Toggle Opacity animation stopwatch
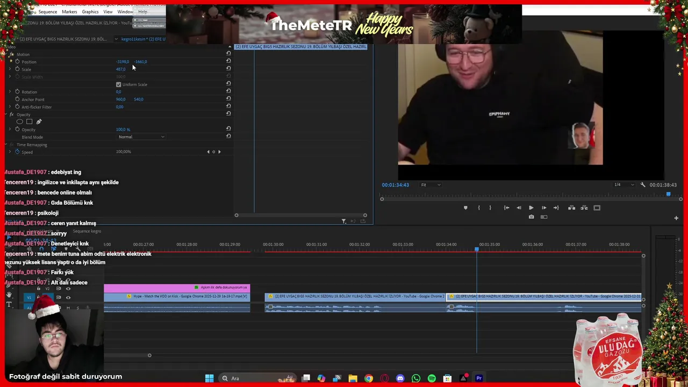 tap(17, 129)
